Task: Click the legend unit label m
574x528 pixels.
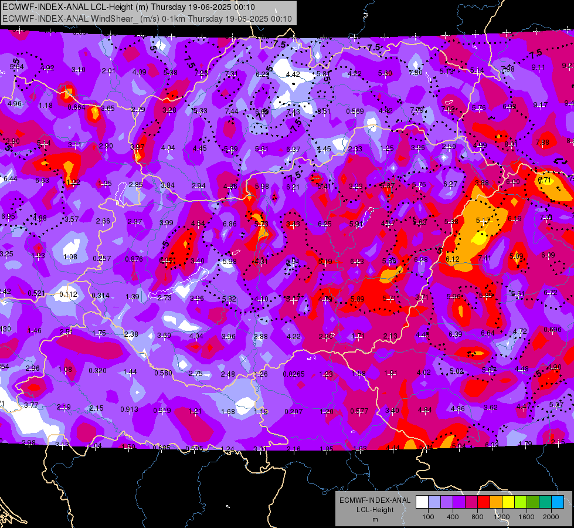Action: coord(375,519)
